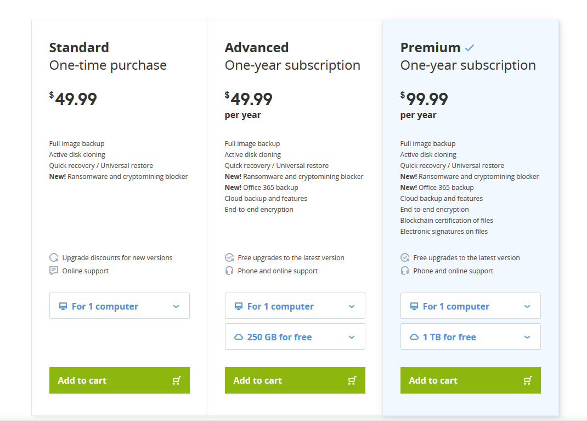Click cart icon on Premium Add to cart
Viewport: 587px width, 421px height.
(527, 380)
